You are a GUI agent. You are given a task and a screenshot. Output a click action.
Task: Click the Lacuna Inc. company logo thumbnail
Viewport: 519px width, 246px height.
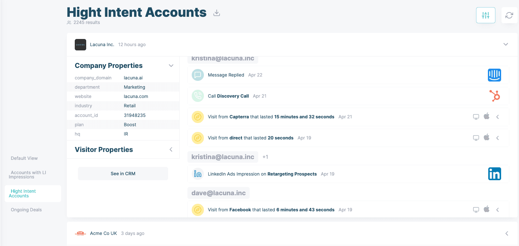(x=80, y=45)
